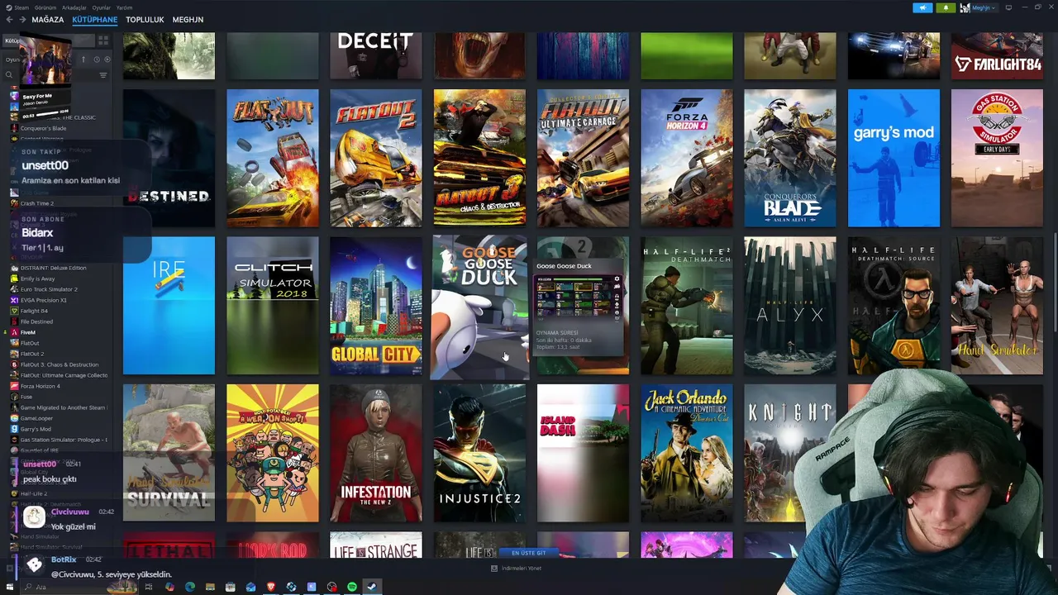Screen dimensions: 1058x595
Task: Select the Destined game cover
Action: click(x=169, y=158)
